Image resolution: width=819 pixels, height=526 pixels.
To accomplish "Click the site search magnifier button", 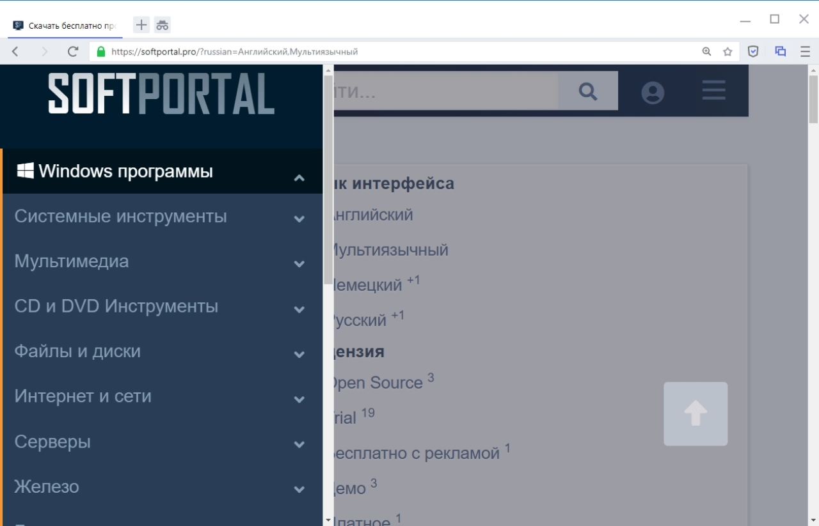I will pos(588,91).
